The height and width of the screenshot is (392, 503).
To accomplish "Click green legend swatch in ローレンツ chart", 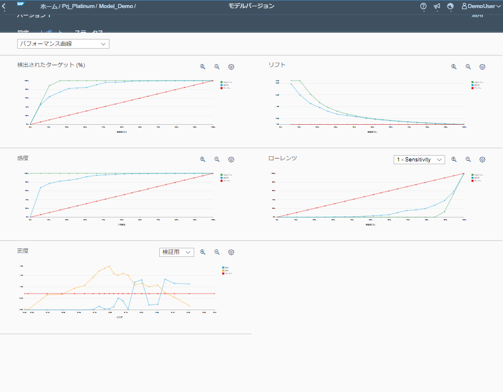I will (473, 175).
